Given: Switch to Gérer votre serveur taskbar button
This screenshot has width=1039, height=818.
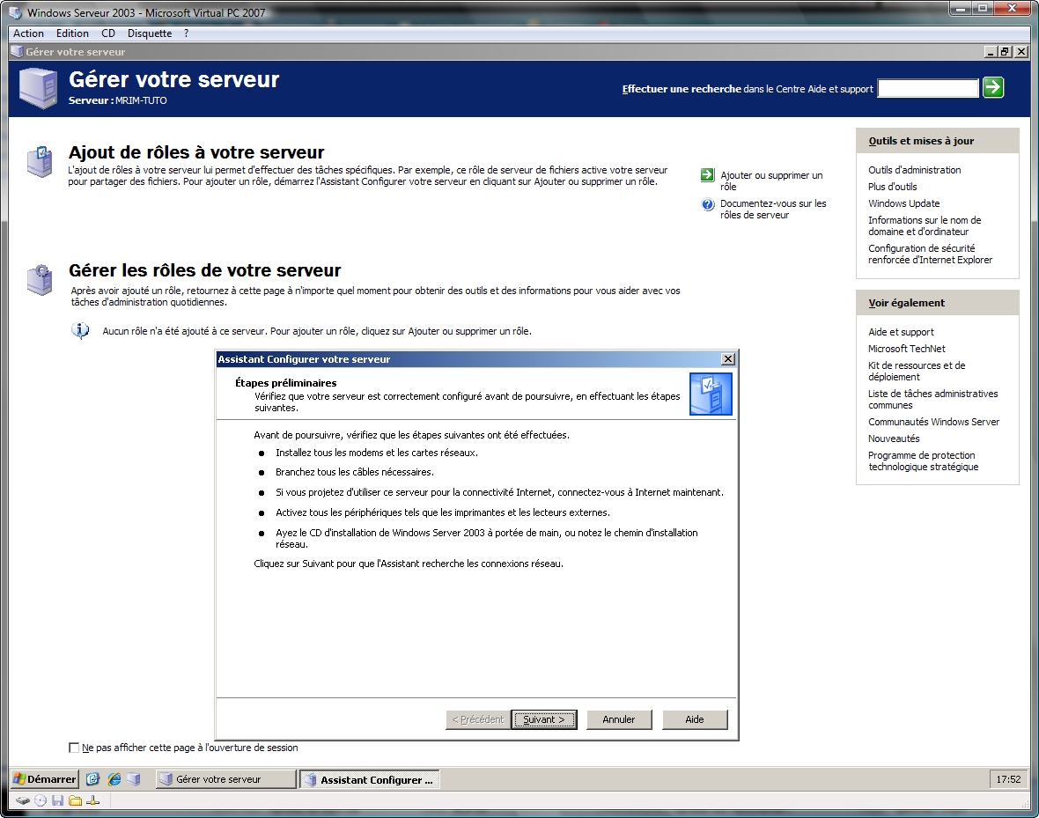Looking at the screenshot, I should coord(225,779).
